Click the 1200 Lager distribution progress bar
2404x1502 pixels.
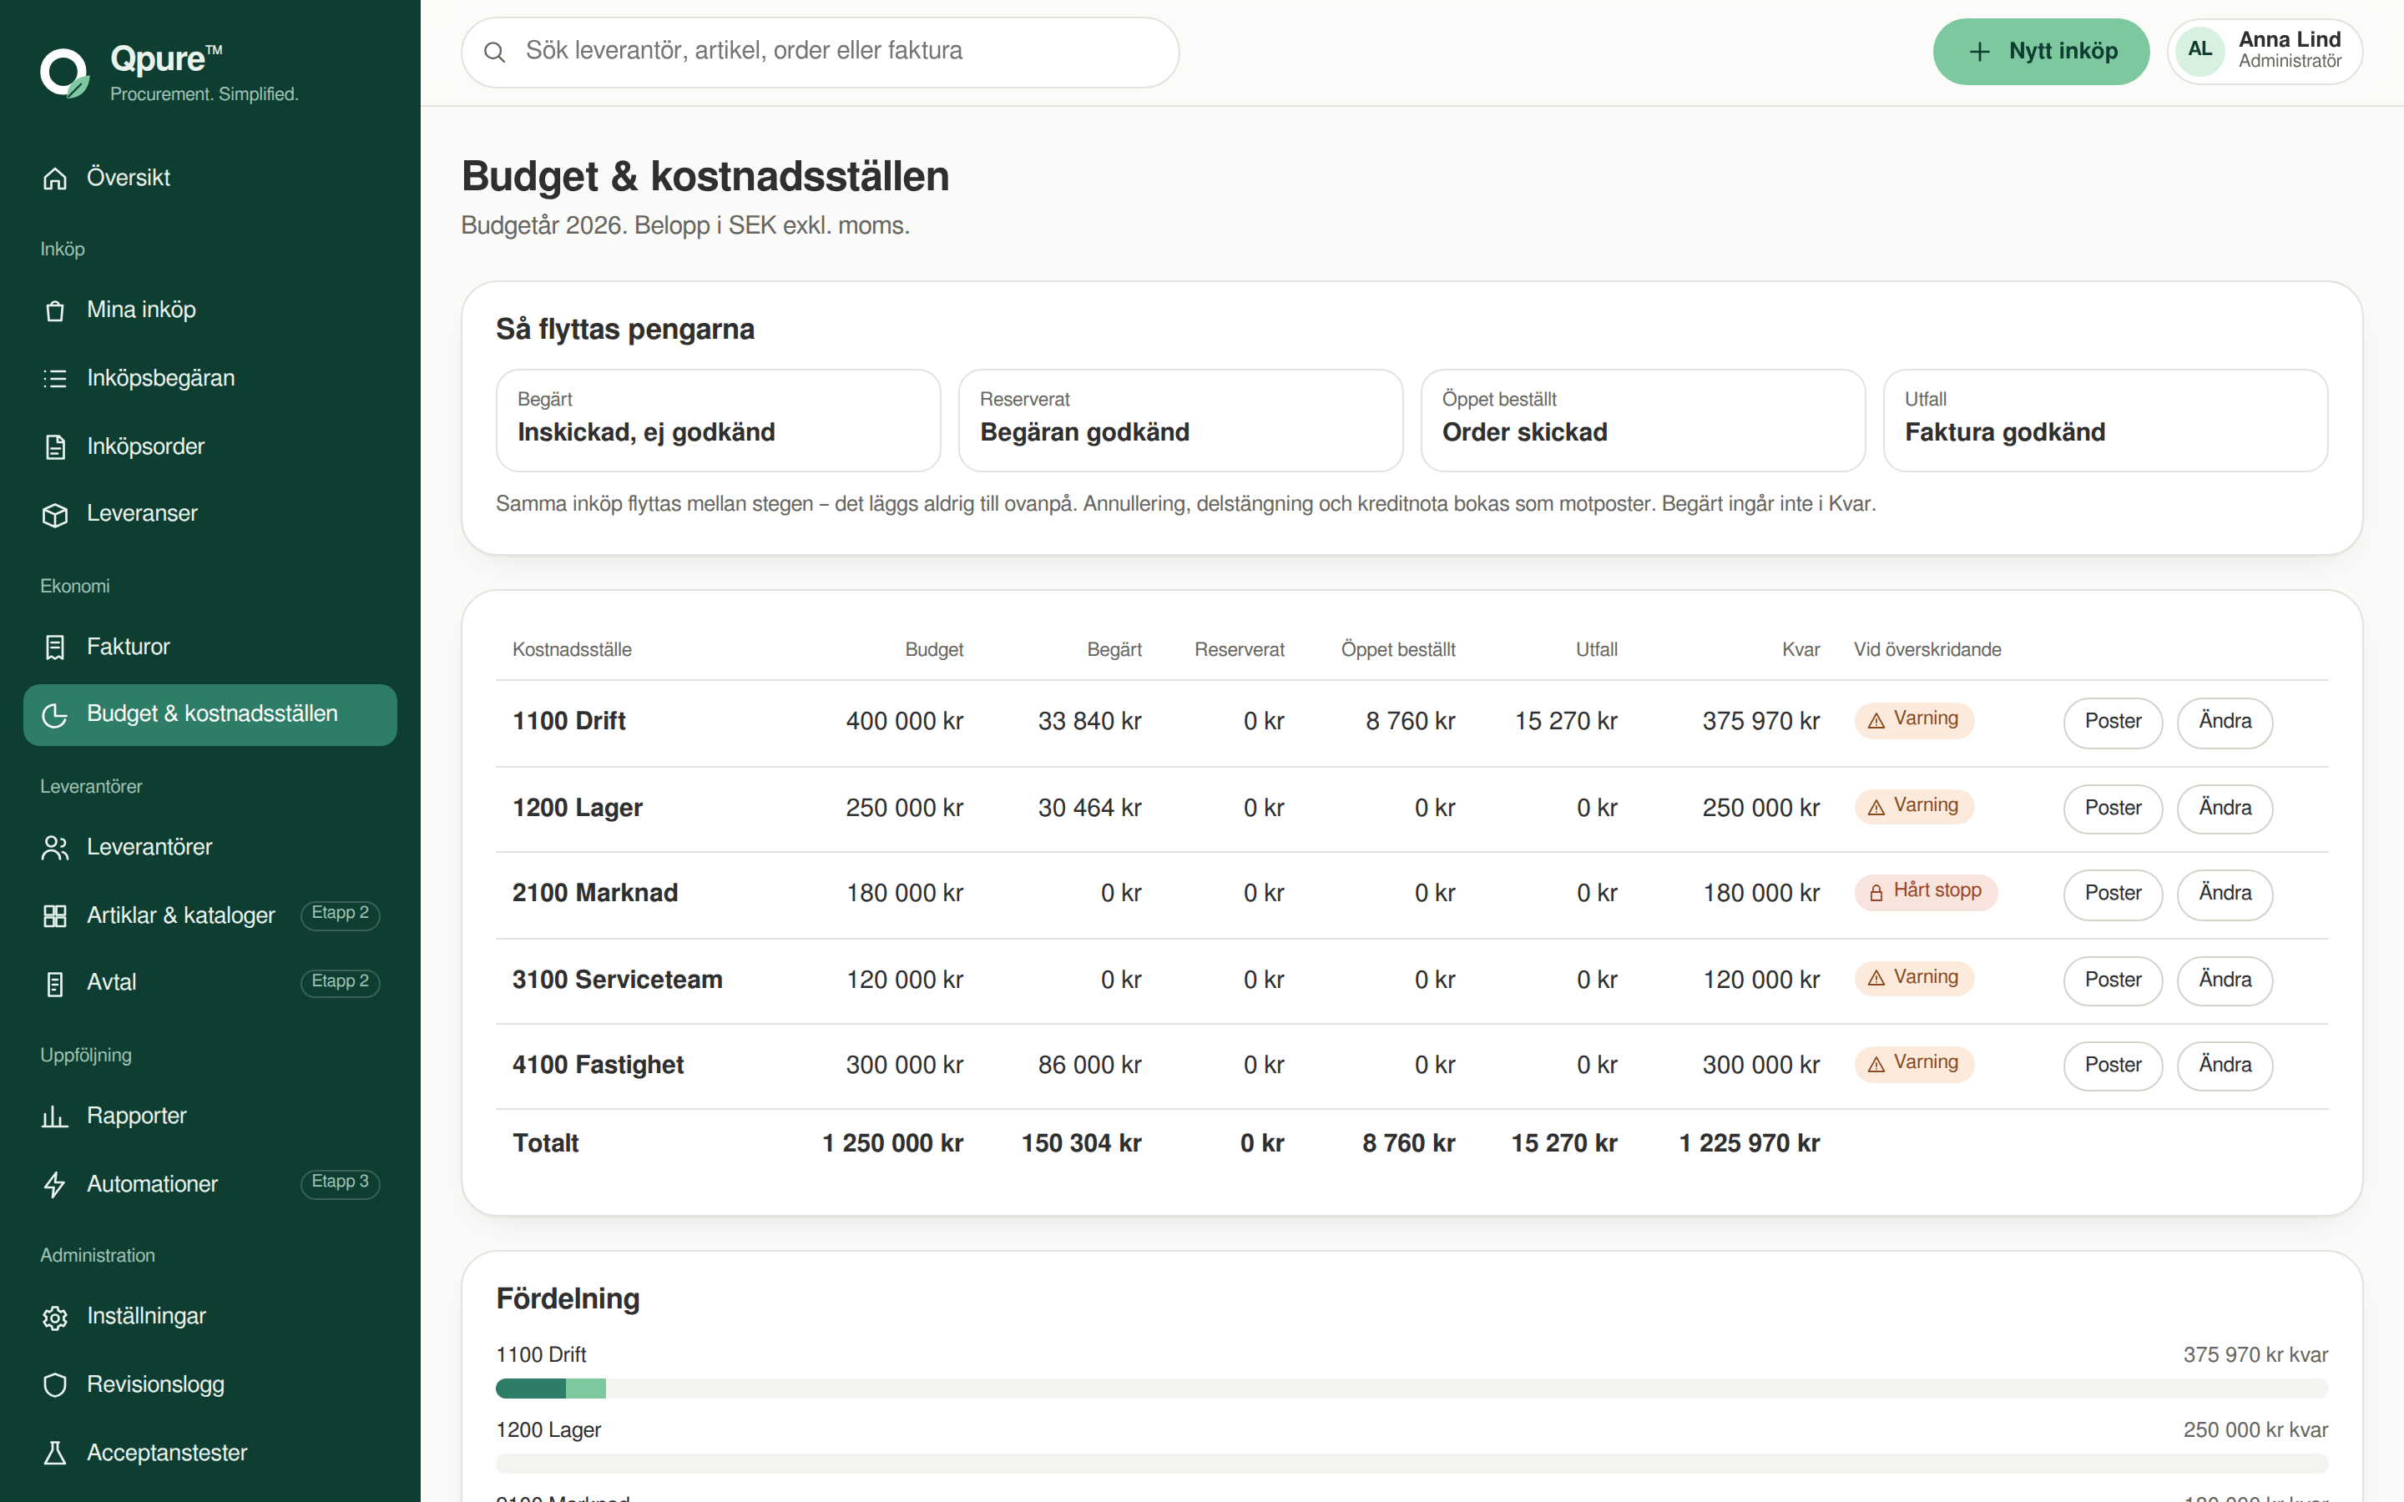(1412, 1464)
